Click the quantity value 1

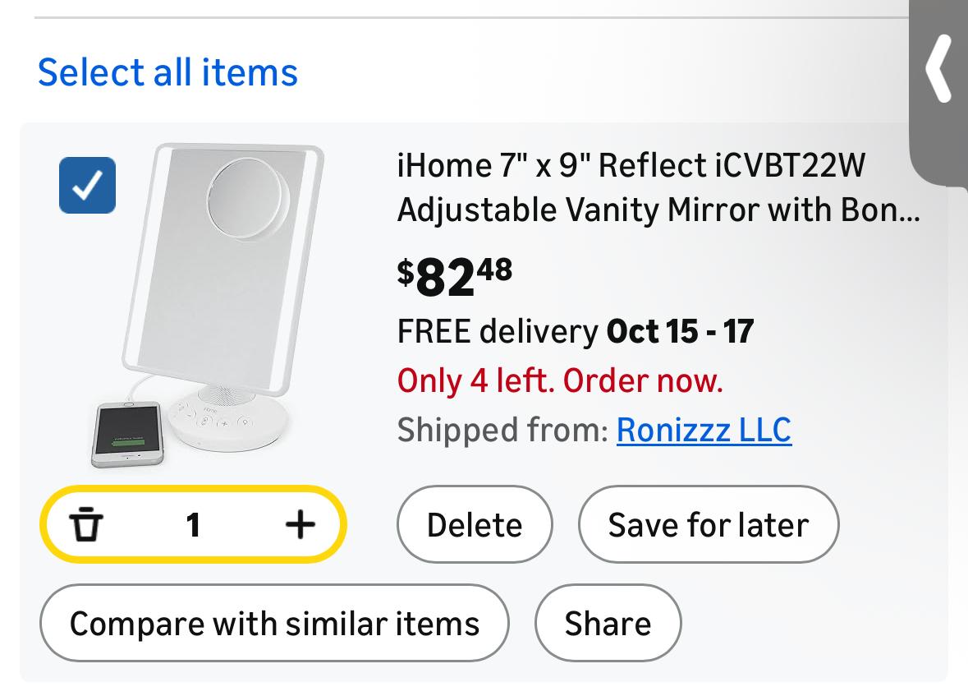(x=193, y=524)
